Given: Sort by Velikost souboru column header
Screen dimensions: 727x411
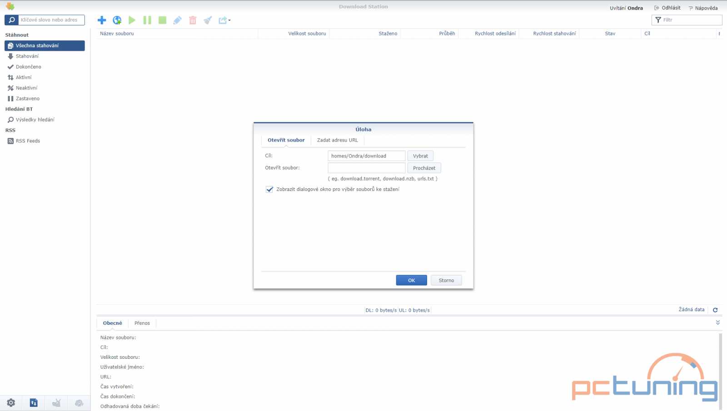Looking at the screenshot, I should [x=294, y=34].
